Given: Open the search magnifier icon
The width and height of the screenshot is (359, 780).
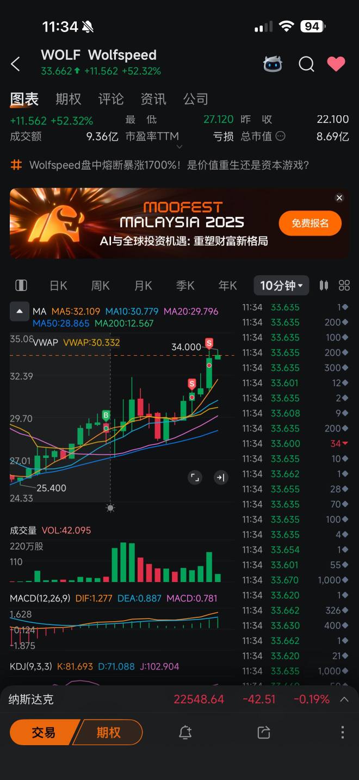Looking at the screenshot, I should coord(306,64).
